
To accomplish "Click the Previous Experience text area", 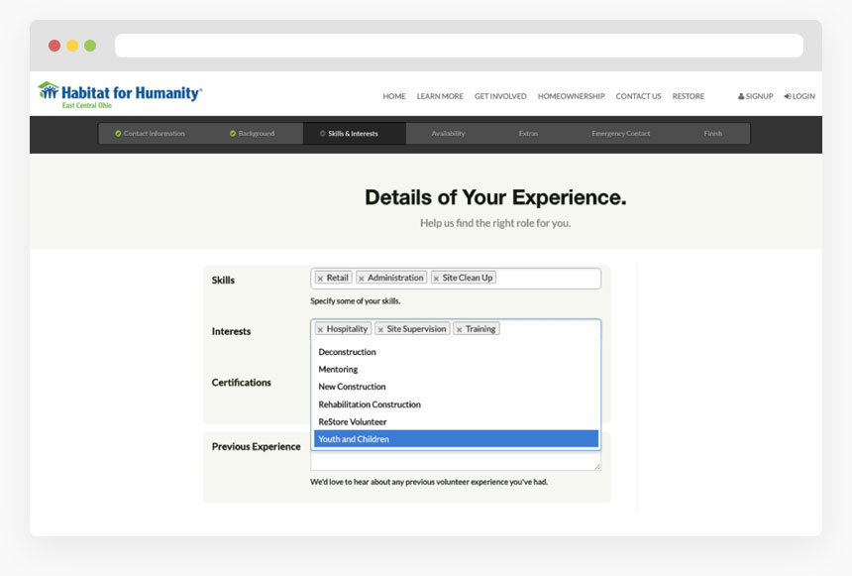I will [456, 461].
